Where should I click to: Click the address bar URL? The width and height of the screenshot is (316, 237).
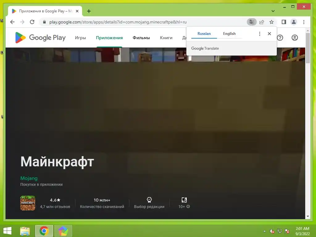pyautogui.click(x=118, y=22)
